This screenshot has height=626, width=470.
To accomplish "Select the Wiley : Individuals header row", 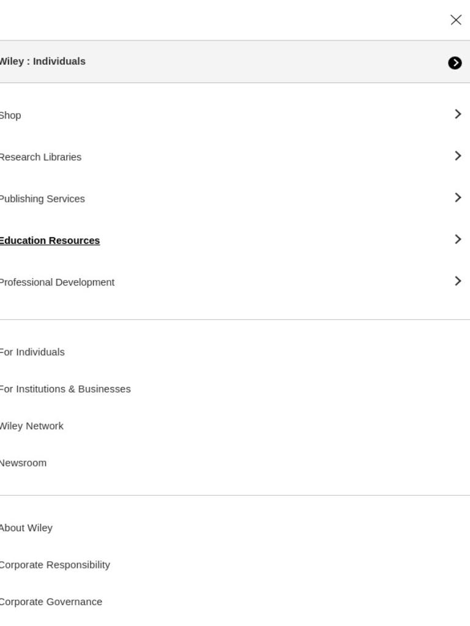I will coord(235,62).
